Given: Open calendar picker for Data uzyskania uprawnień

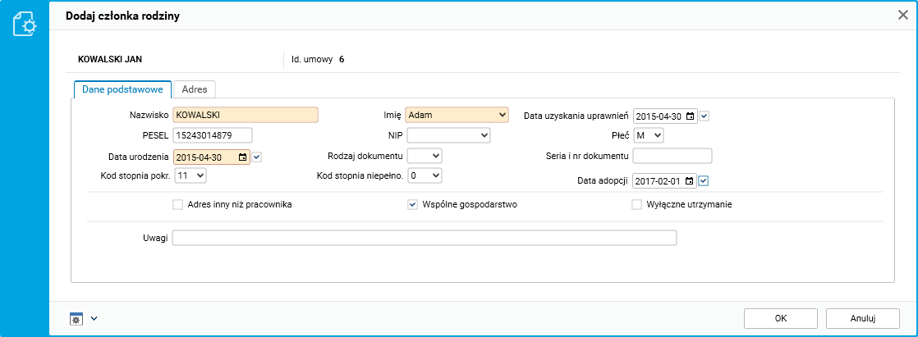Looking at the screenshot, I should [x=690, y=116].
